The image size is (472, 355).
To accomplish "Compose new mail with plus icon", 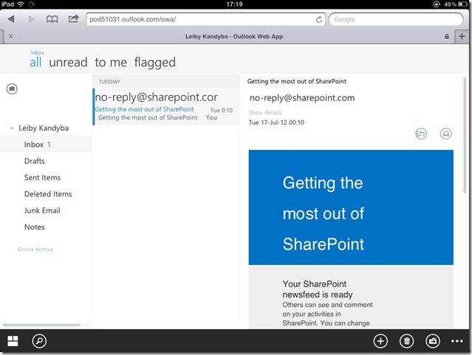I will (x=380, y=341).
